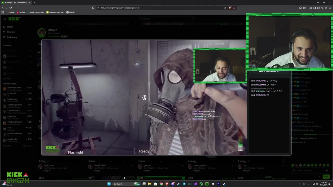Open Telegram from the taskbar

click(184, 184)
